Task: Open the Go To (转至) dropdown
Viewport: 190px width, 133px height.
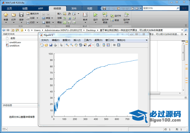Action: click(x=52, y=18)
